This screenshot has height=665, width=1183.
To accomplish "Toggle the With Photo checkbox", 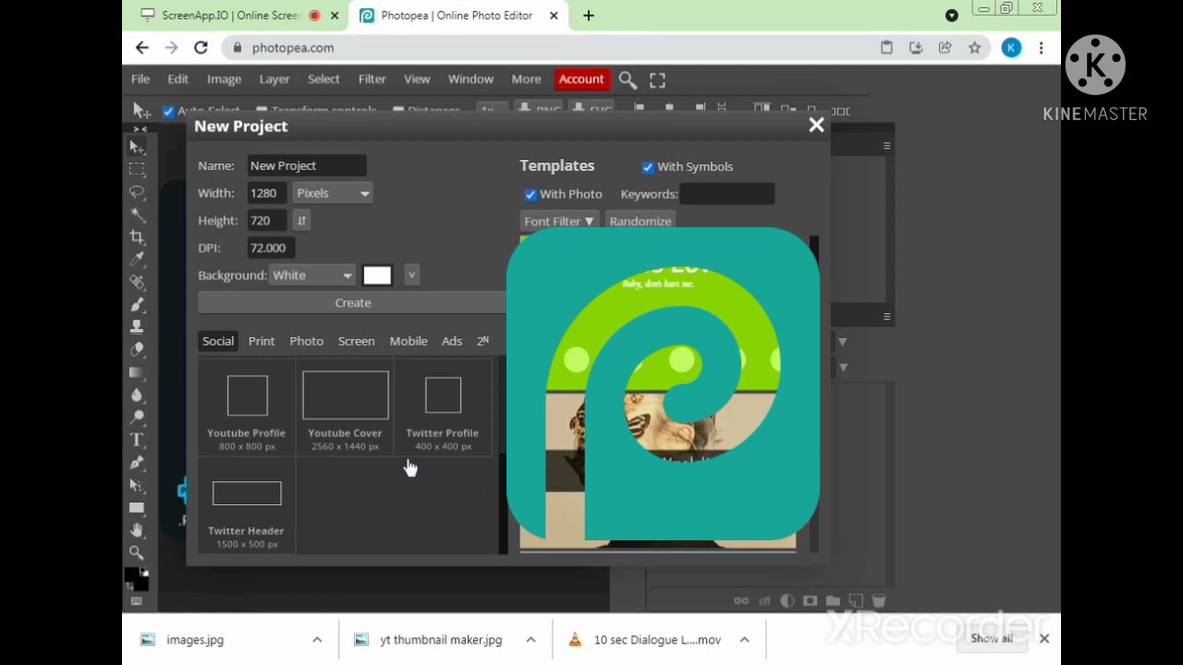I will click(531, 195).
